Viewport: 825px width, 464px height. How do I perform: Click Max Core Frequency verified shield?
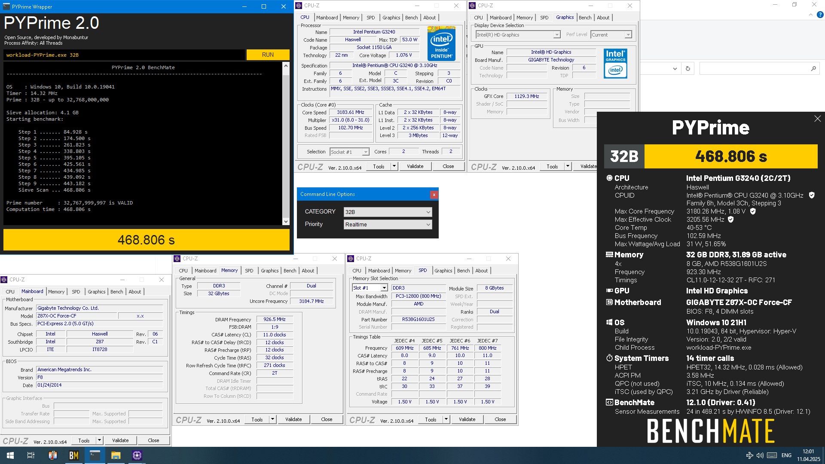click(753, 211)
